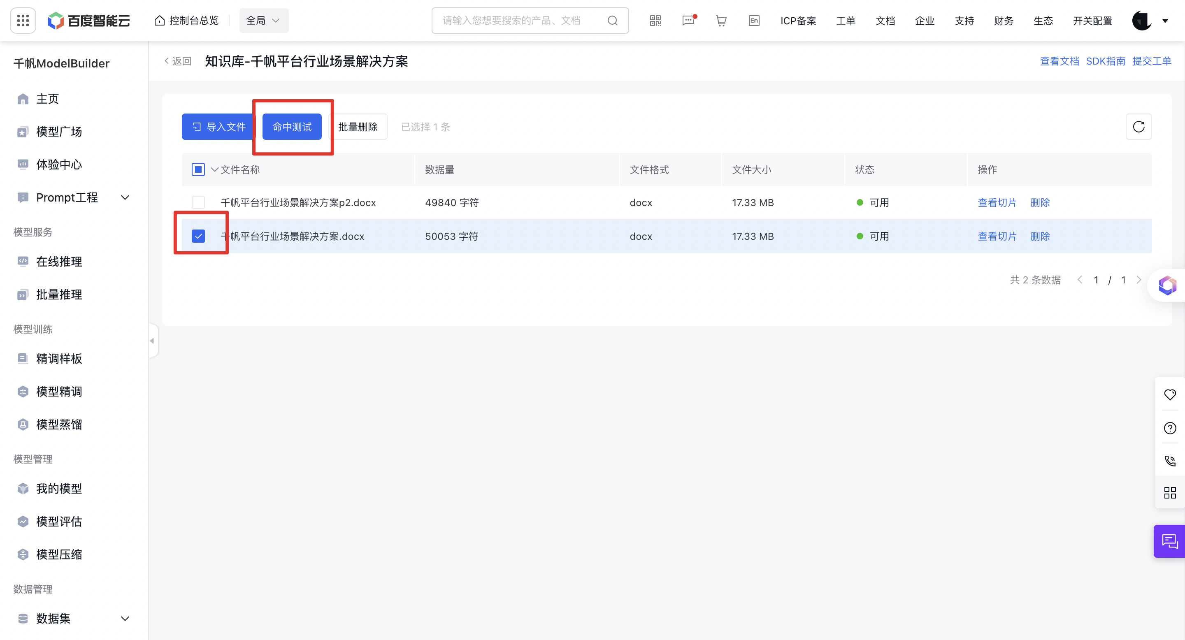Open the SDK指南 link
Viewport: 1185px width, 640px height.
pos(1106,61)
